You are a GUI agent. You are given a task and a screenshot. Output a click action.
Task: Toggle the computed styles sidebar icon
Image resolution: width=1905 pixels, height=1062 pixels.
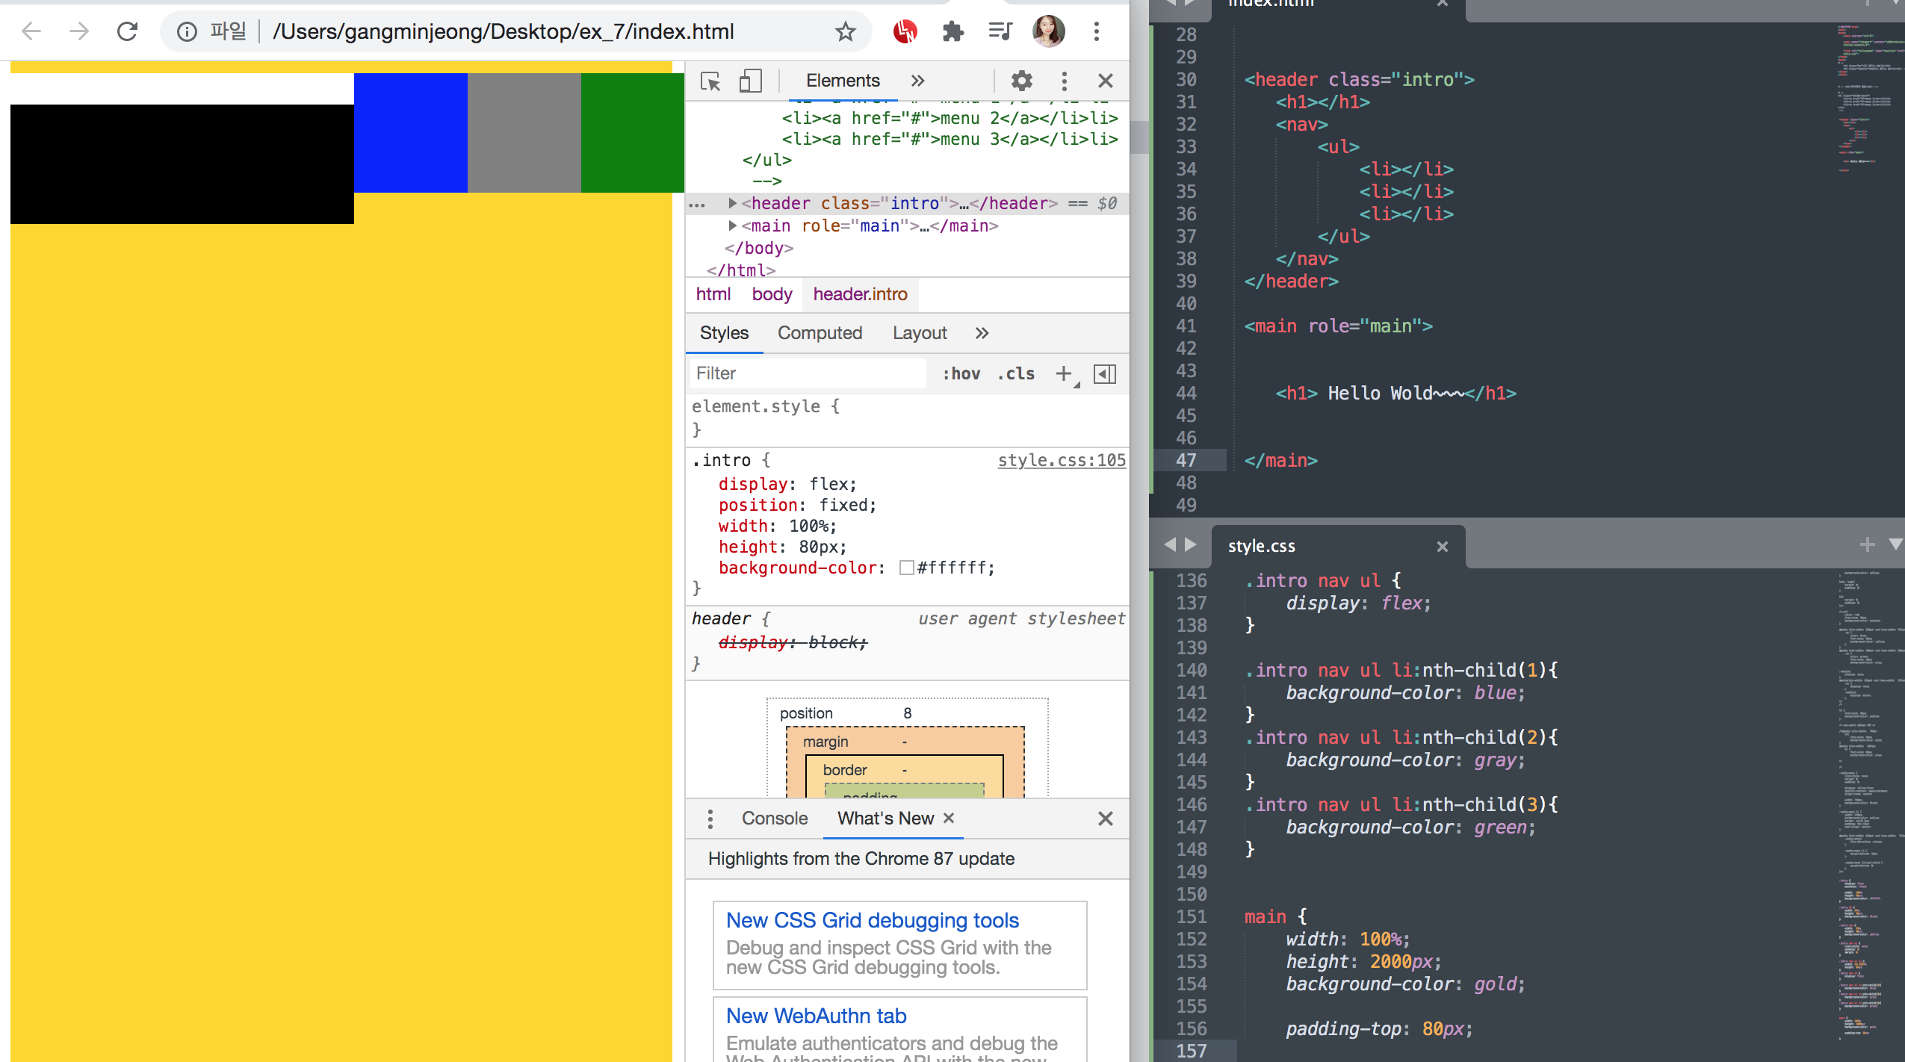point(1104,373)
